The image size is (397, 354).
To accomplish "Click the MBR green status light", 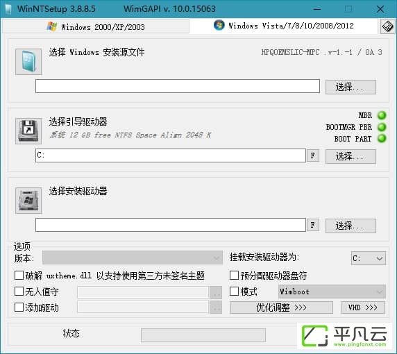I will tap(382, 115).
